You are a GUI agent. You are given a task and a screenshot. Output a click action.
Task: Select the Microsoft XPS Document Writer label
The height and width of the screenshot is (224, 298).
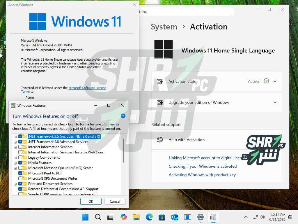[x=53, y=178]
